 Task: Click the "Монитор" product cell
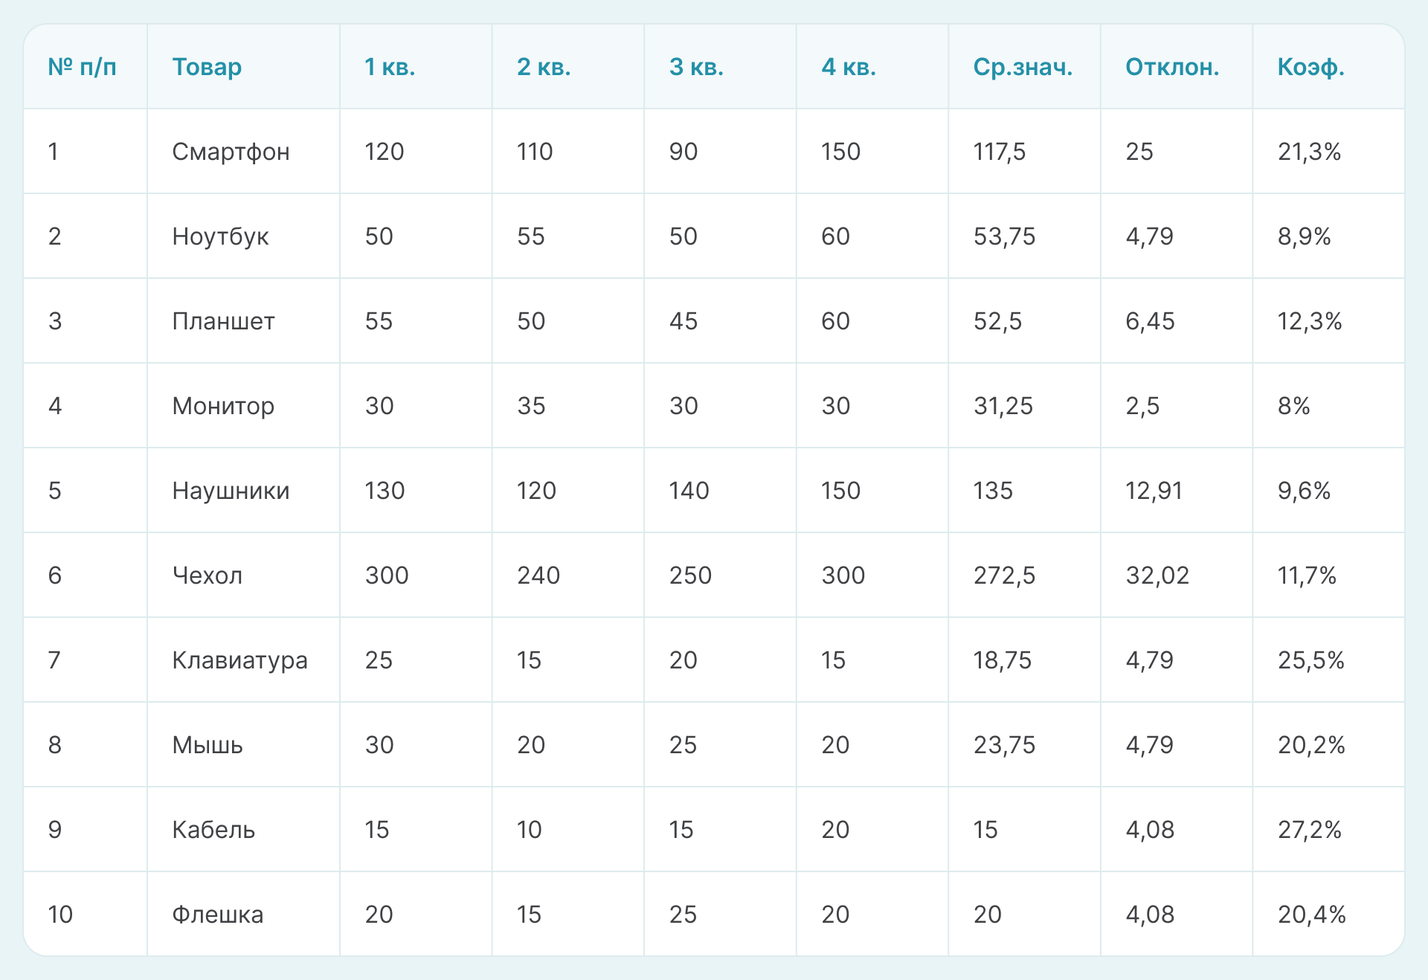click(223, 406)
